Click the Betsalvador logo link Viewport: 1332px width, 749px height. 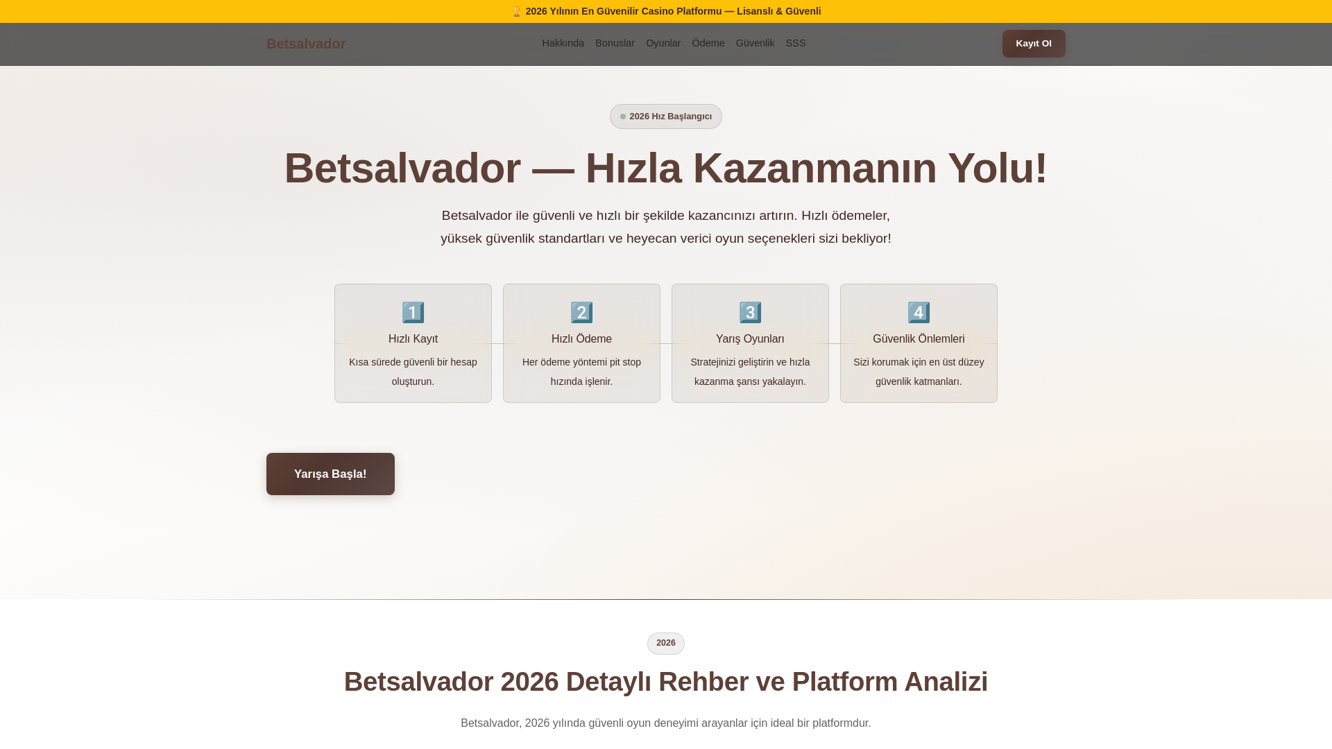pyautogui.click(x=306, y=44)
